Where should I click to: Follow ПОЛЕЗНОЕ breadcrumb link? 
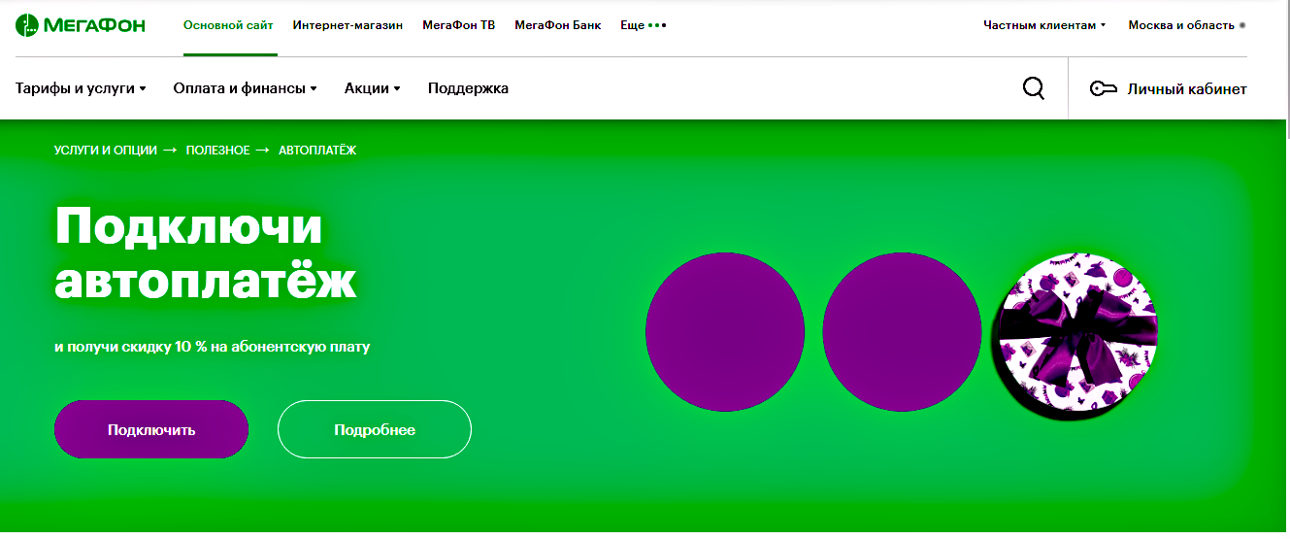[218, 151]
